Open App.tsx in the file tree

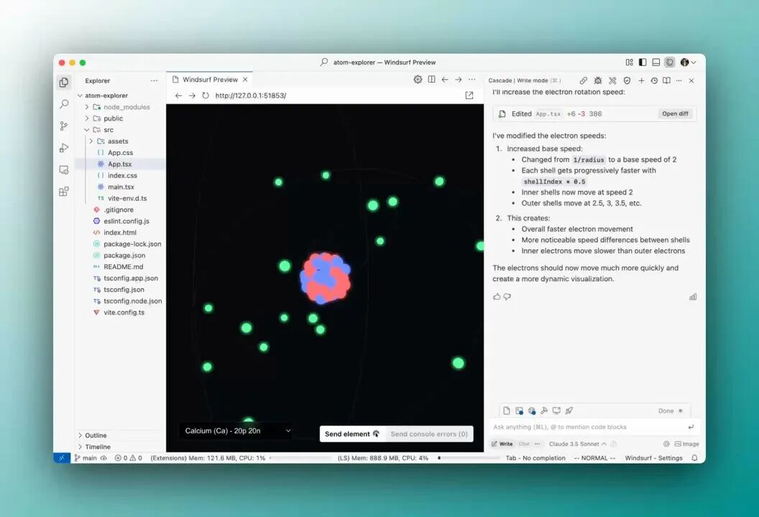point(119,164)
